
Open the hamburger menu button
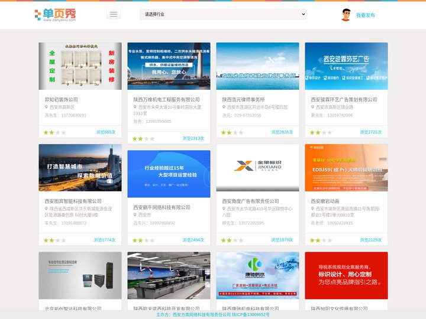pos(114,14)
